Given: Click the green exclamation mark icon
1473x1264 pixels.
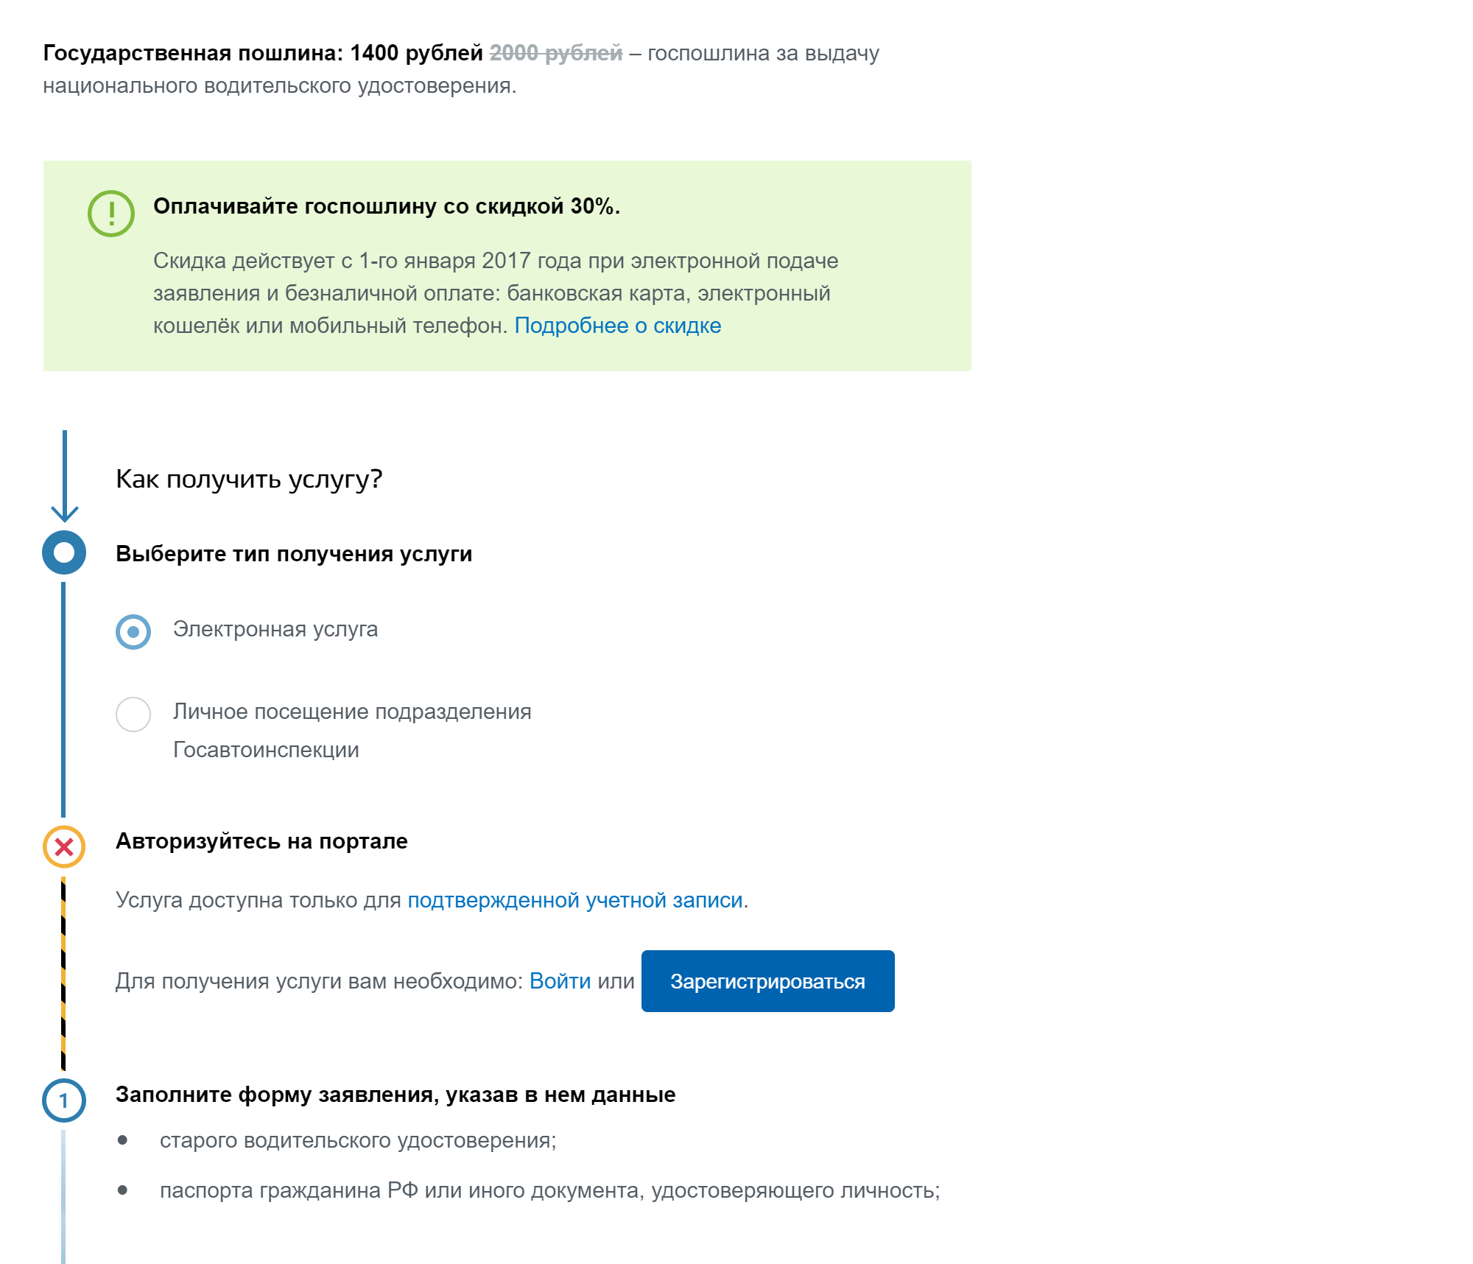Looking at the screenshot, I should tap(111, 214).
